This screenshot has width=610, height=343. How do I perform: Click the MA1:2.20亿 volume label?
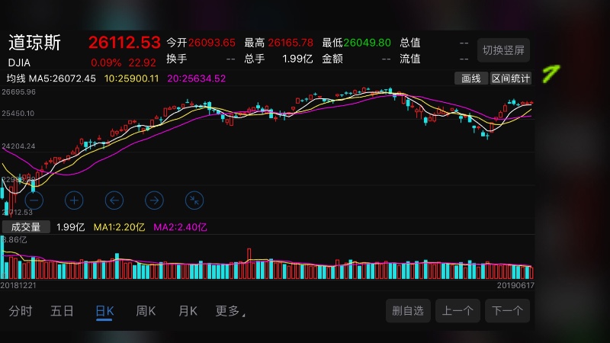click(x=119, y=227)
